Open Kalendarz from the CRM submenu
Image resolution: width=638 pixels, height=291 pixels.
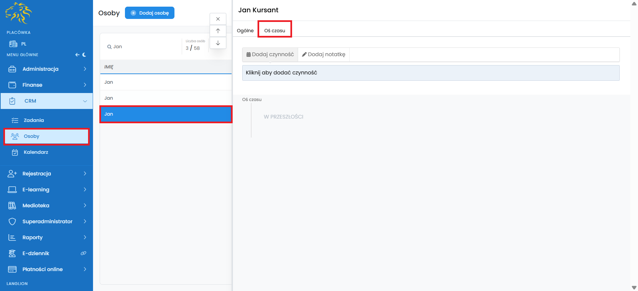point(36,152)
